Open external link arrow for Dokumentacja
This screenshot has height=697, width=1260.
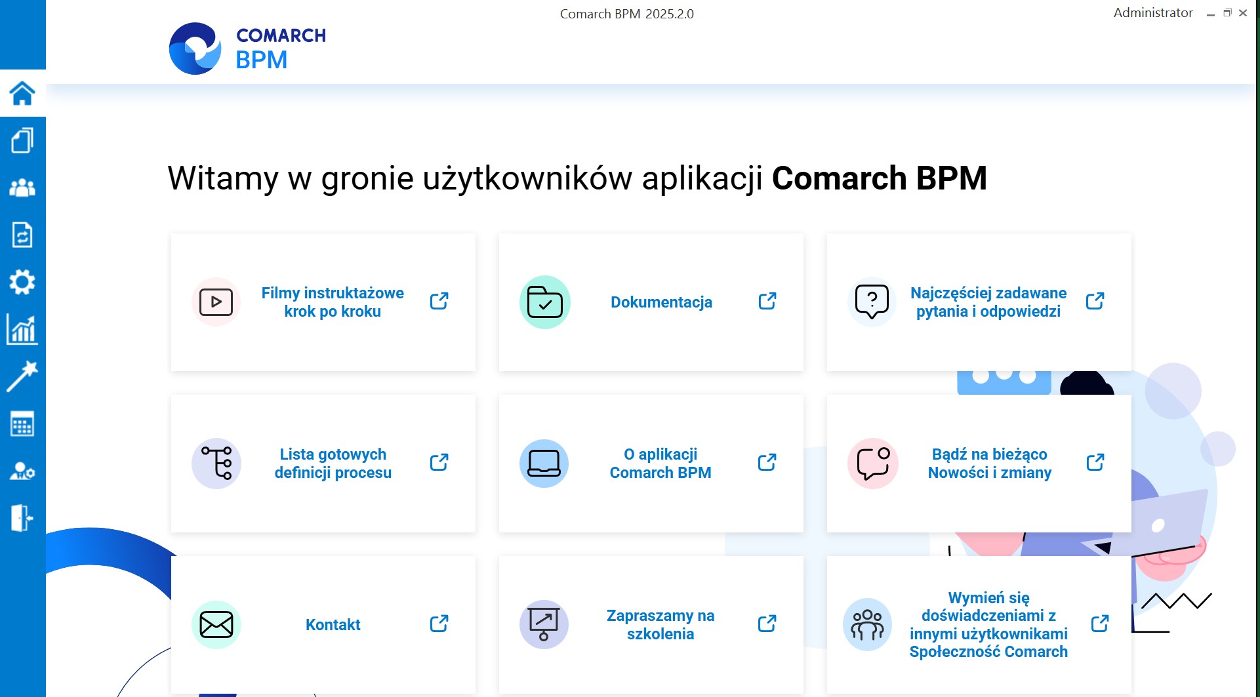tap(767, 301)
